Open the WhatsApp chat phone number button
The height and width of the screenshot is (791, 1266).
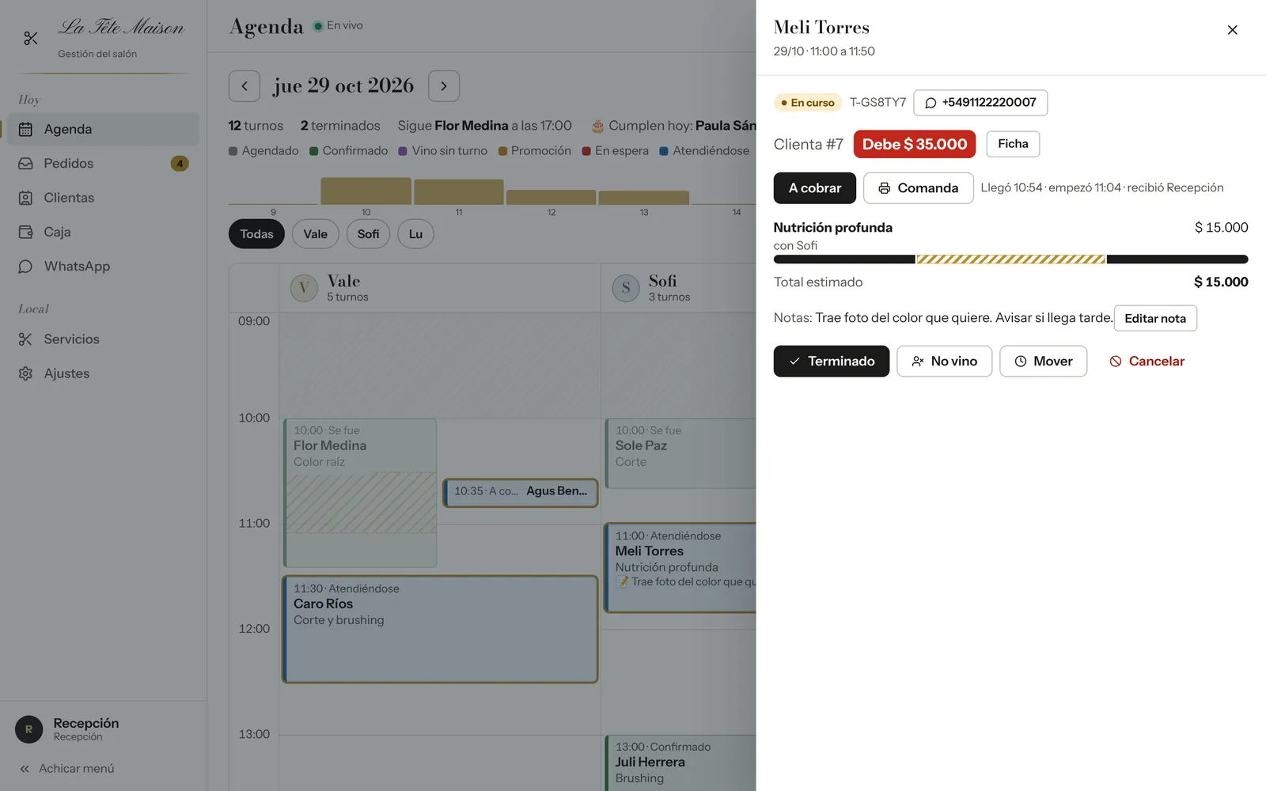click(980, 103)
